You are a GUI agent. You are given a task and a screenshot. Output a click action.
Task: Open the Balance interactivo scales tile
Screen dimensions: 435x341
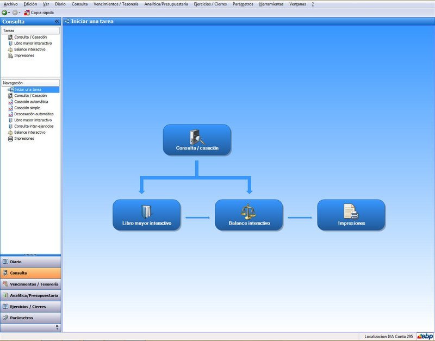coord(248,215)
